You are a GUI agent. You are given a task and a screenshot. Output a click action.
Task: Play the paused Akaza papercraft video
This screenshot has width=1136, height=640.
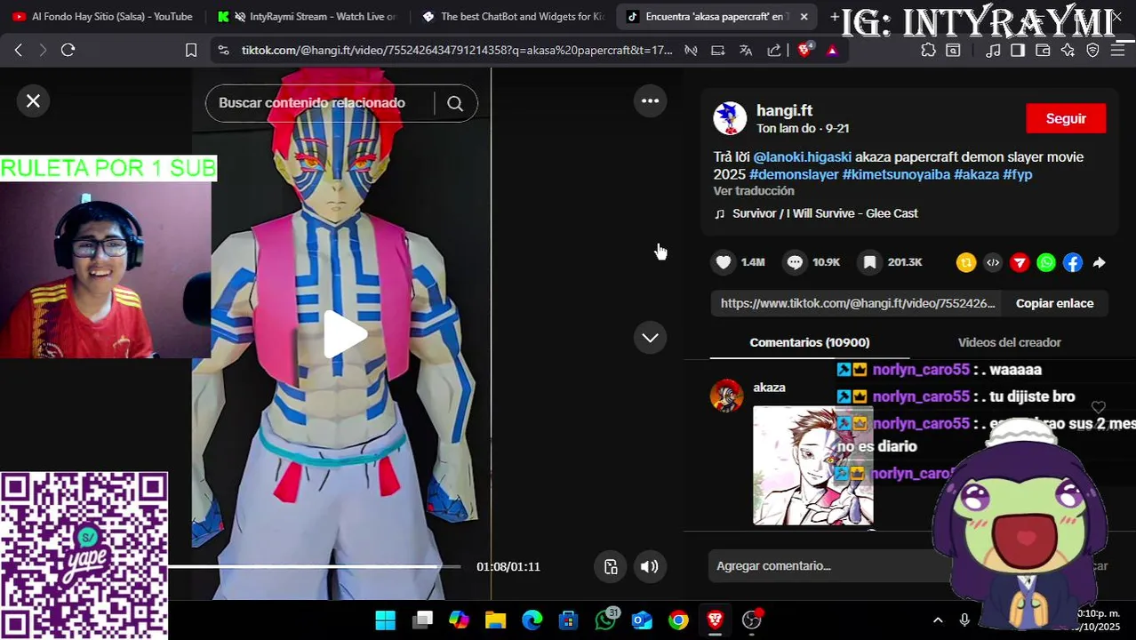[343, 335]
